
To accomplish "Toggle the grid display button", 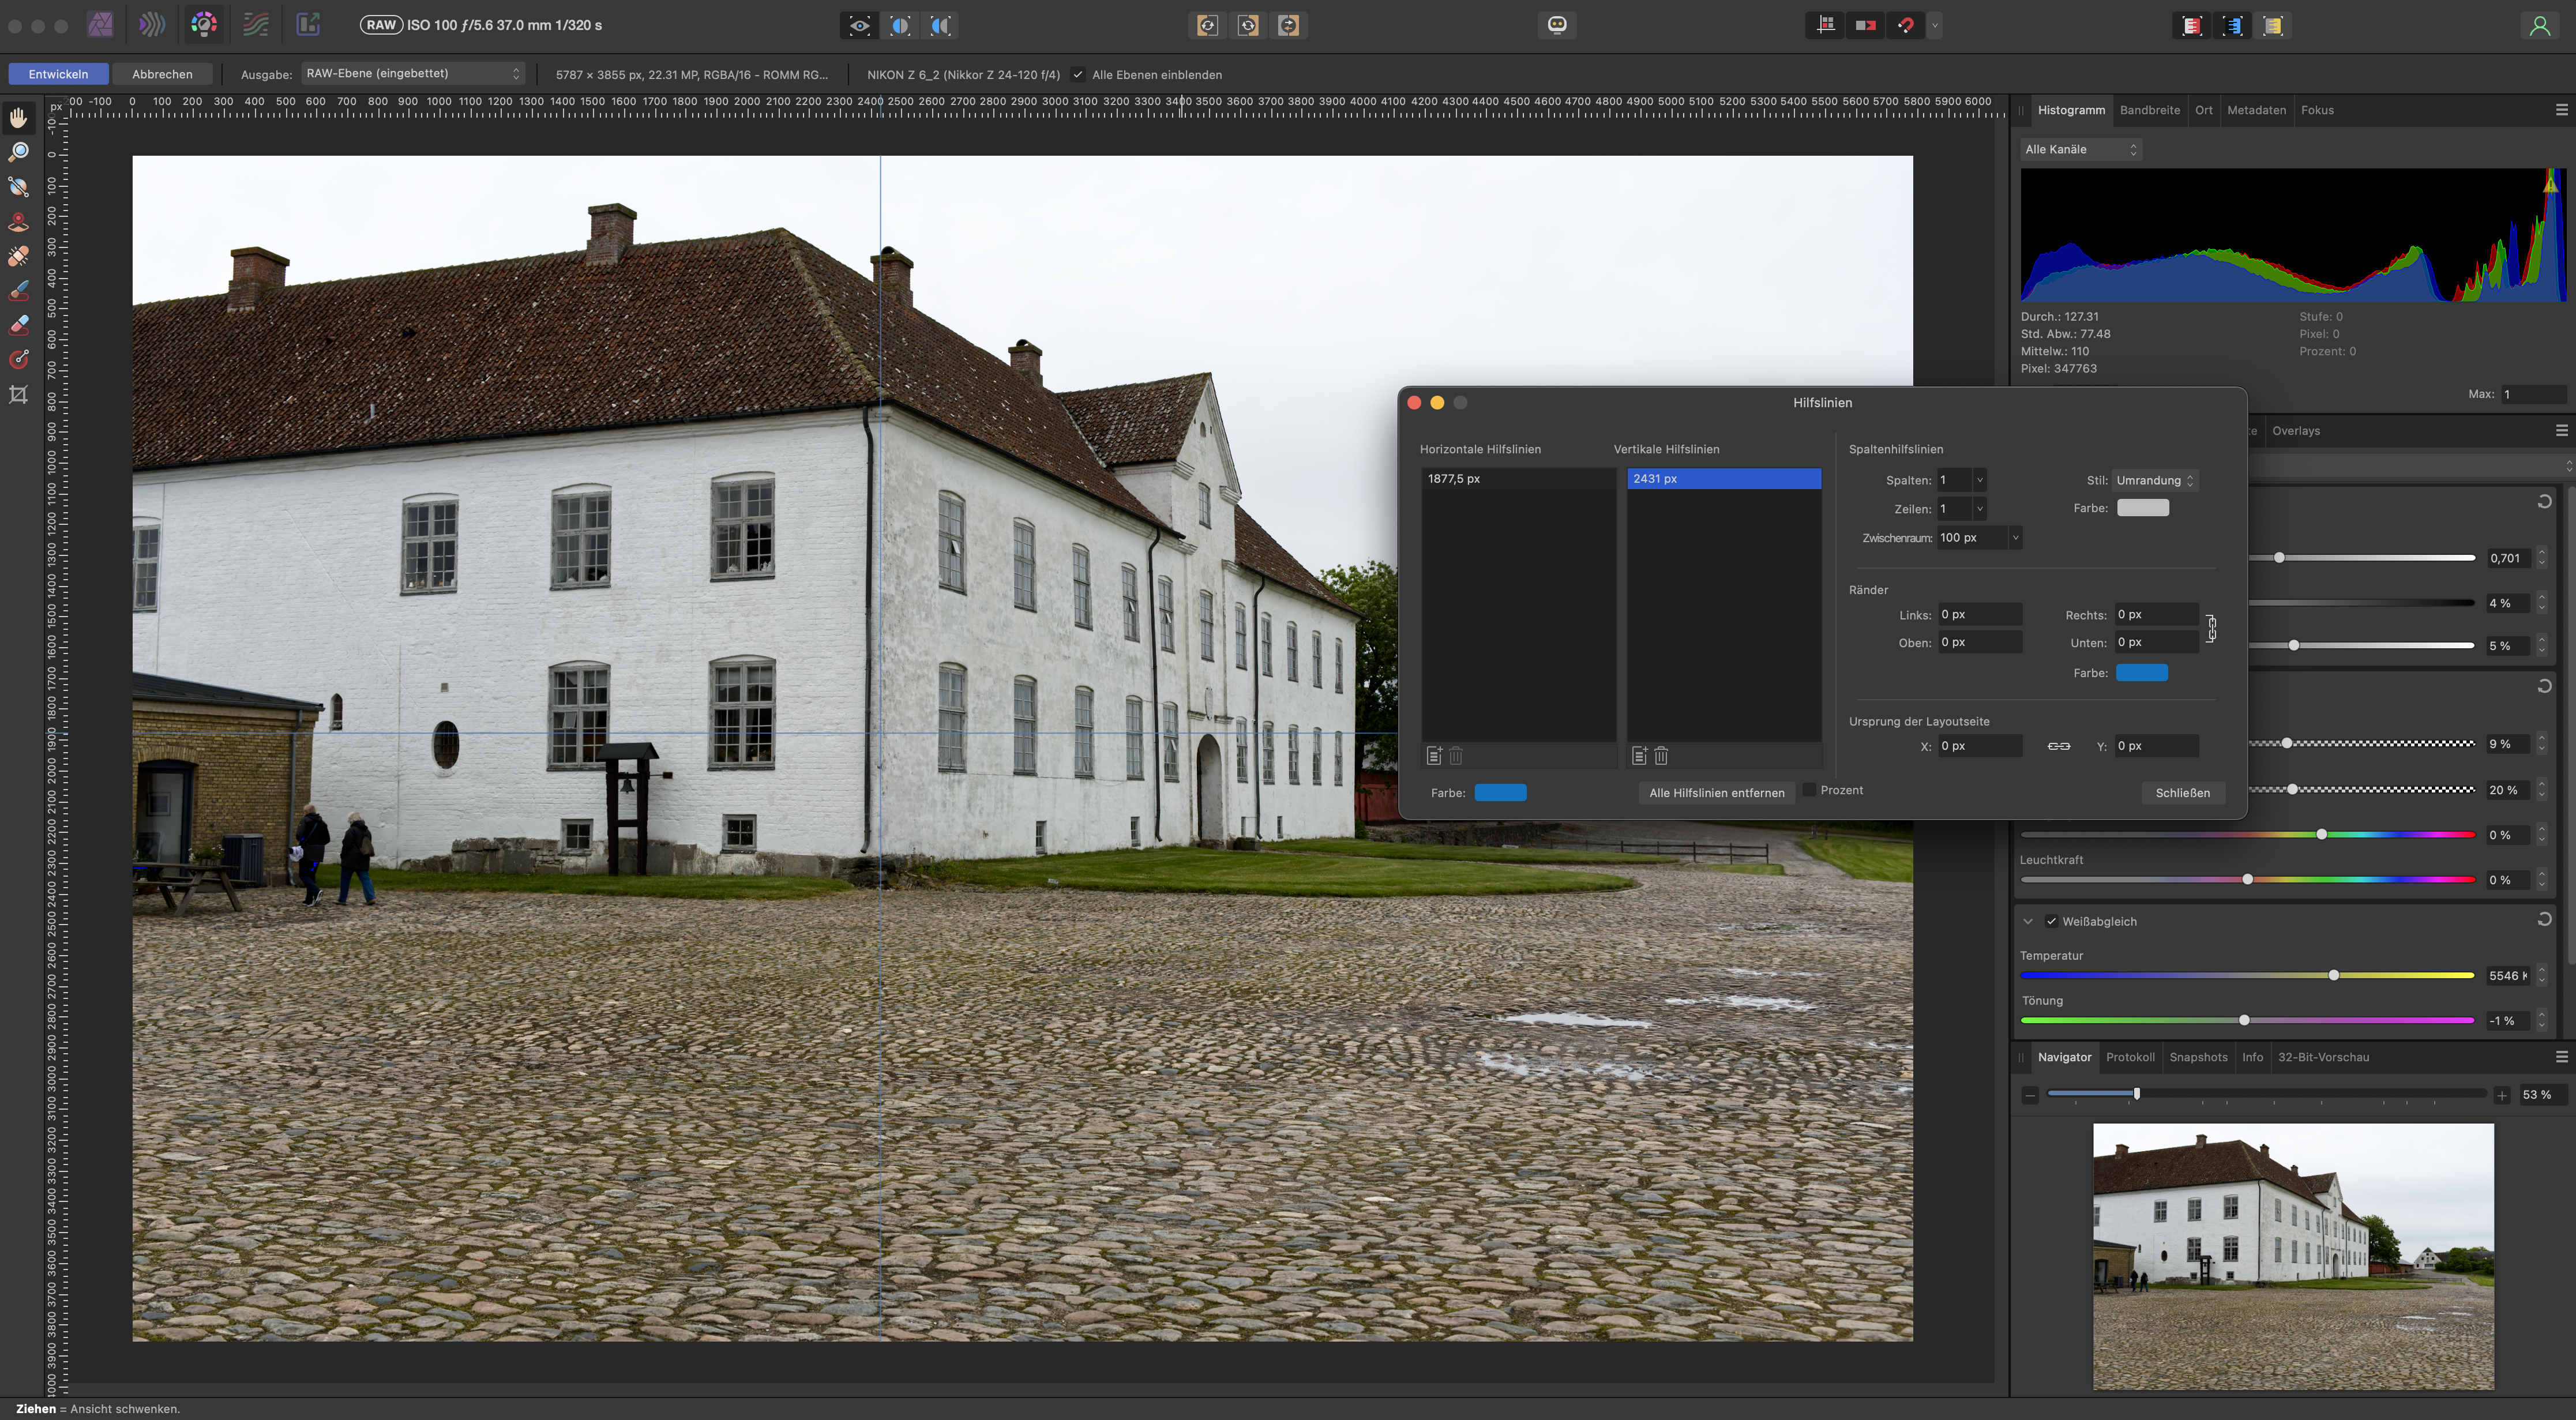I will pos(1826,26).
